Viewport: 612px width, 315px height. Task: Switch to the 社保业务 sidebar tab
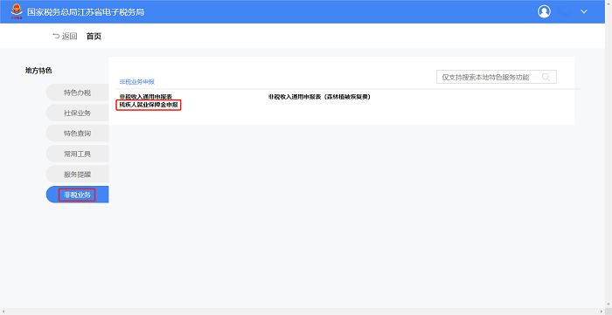77,113
